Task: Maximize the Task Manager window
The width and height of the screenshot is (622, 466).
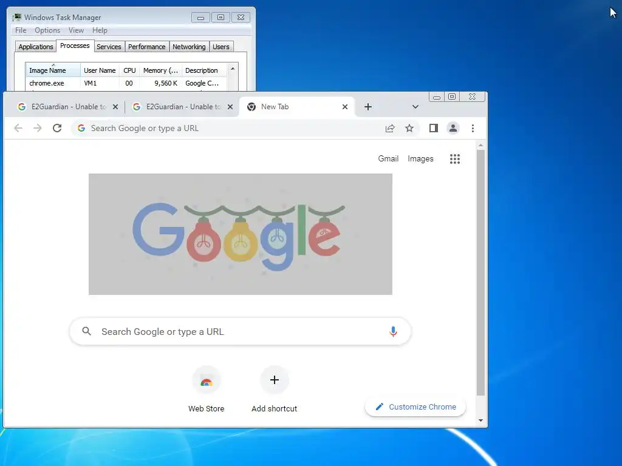Action: 220,18
